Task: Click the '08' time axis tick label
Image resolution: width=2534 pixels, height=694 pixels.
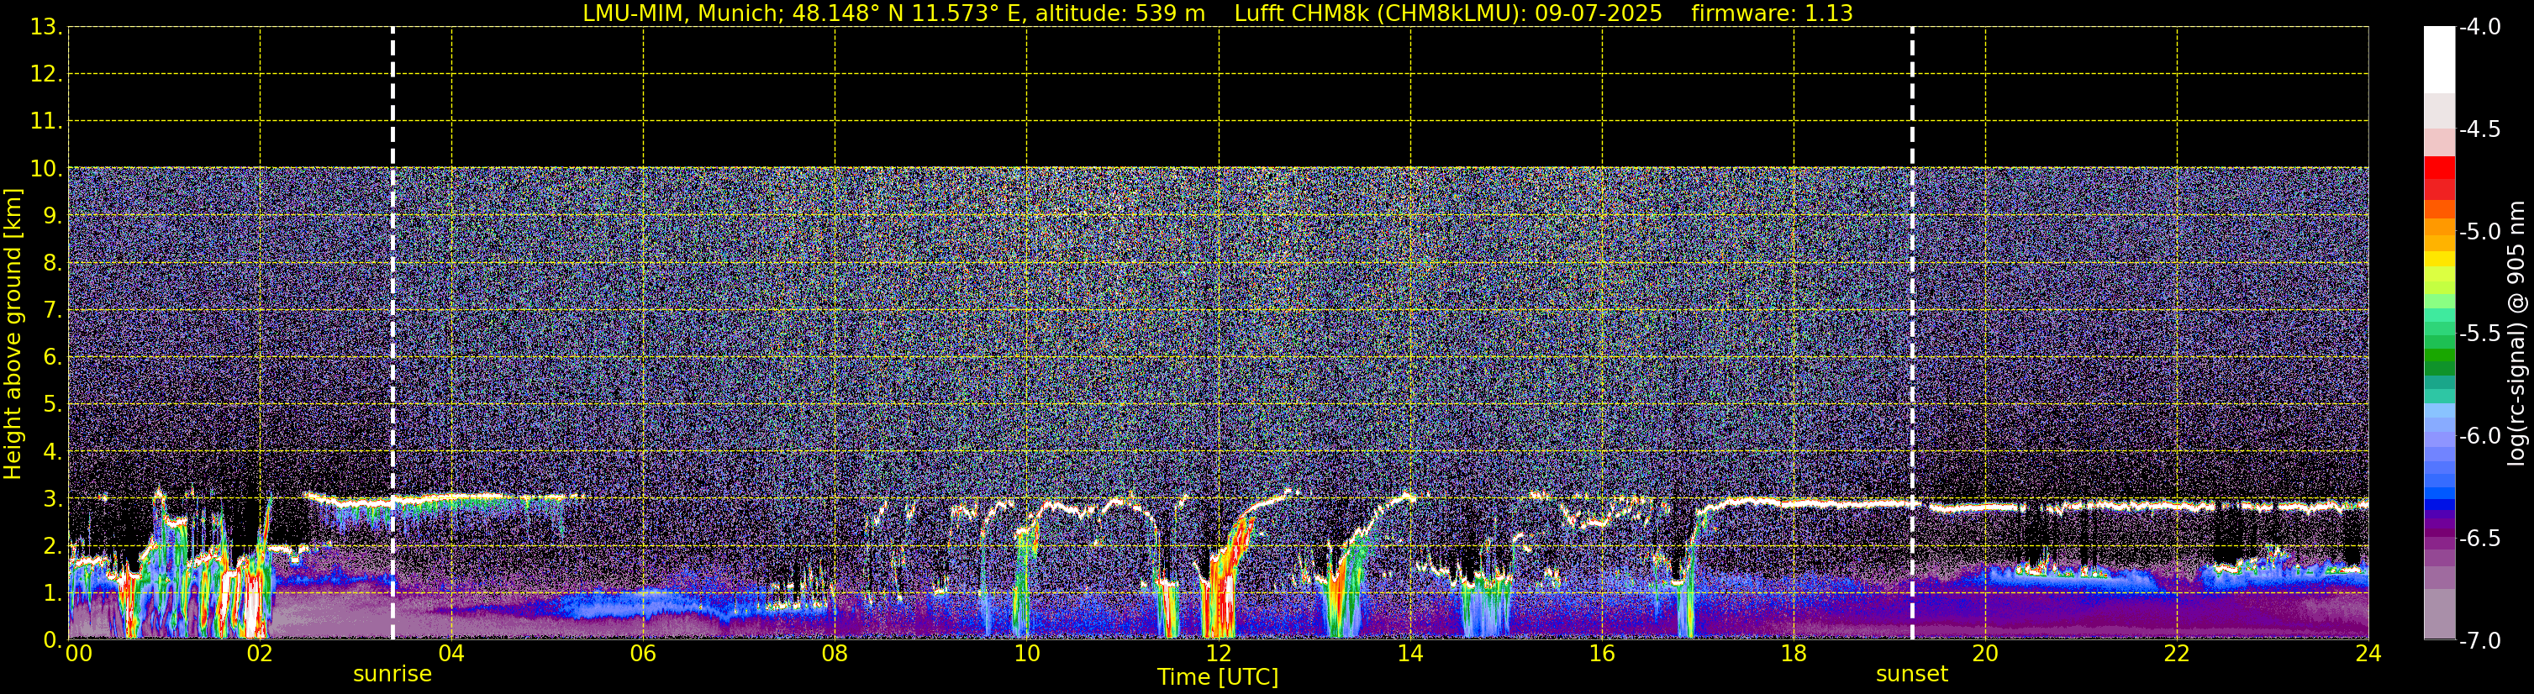Action: 835,655
